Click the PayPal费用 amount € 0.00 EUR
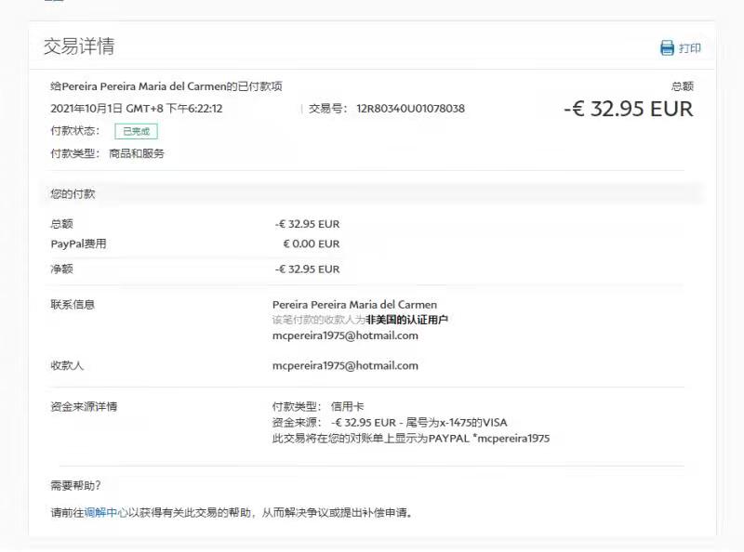Image resolution: width=744 pixels, height=552 pixels. (312, 244)
